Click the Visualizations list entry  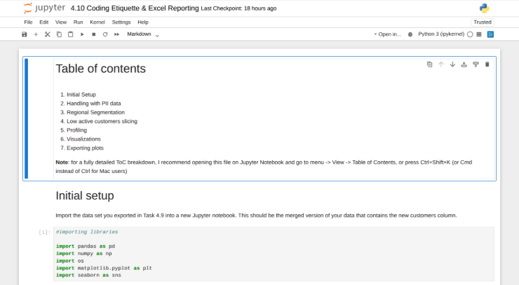(83, 139)
